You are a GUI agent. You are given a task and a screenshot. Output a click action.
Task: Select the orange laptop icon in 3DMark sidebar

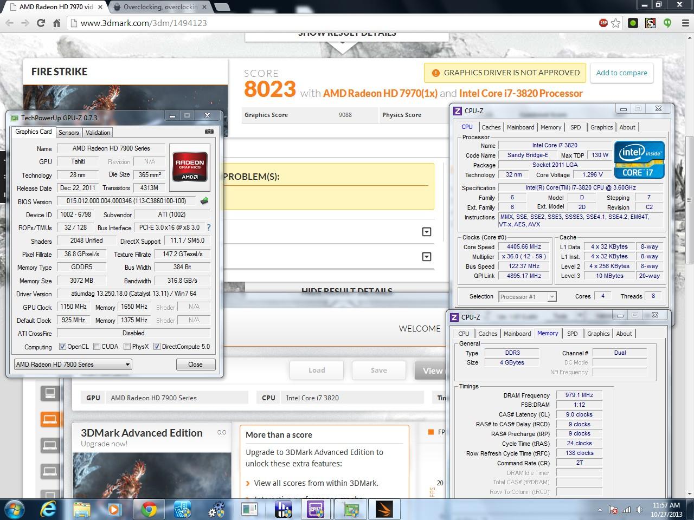click(50, 419)
